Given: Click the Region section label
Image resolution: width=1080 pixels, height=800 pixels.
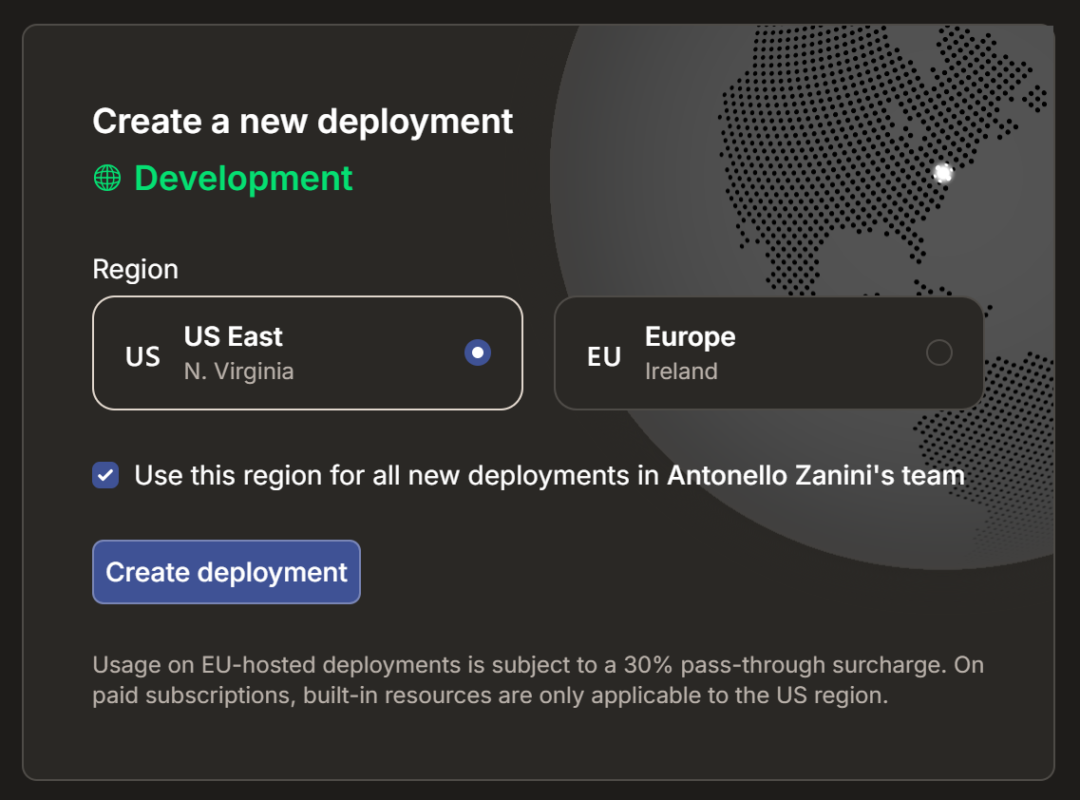Looking at the screenshot, I should click(x=135, y=270).
